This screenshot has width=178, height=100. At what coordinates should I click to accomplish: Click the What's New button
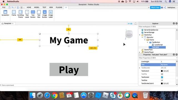155,7
